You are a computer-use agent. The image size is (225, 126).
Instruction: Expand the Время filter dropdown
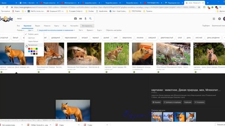pyautogui.click(x=90, y=30)
